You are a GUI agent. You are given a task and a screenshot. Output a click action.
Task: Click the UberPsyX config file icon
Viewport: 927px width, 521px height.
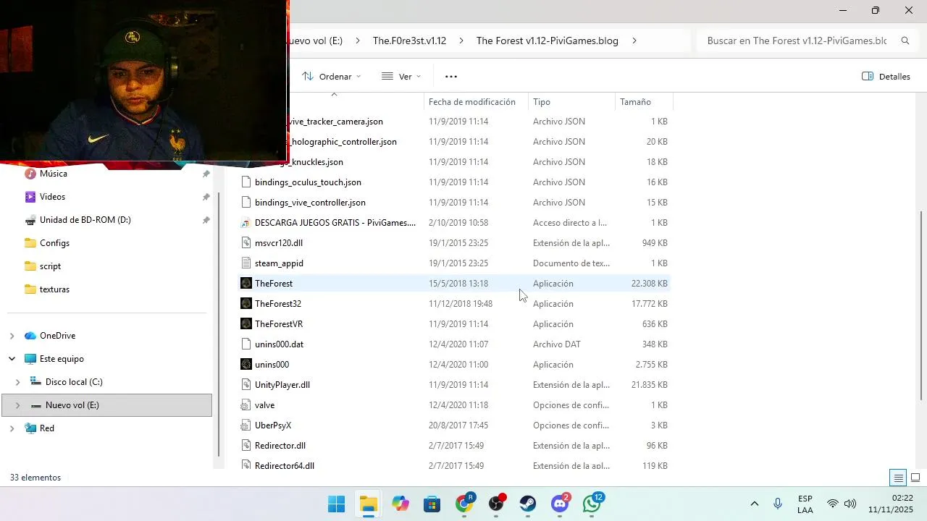coord(246,425)
